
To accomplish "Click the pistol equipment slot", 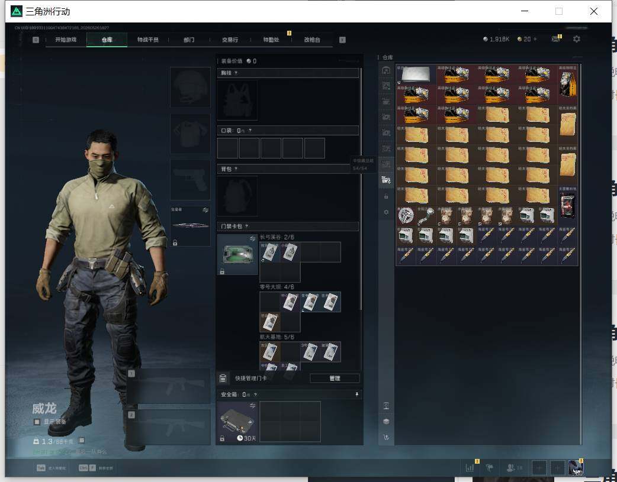I will [x=190, y=180].
